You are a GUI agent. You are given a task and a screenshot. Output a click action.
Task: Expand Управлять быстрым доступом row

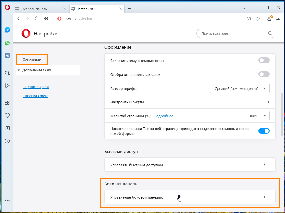[190, 165]
